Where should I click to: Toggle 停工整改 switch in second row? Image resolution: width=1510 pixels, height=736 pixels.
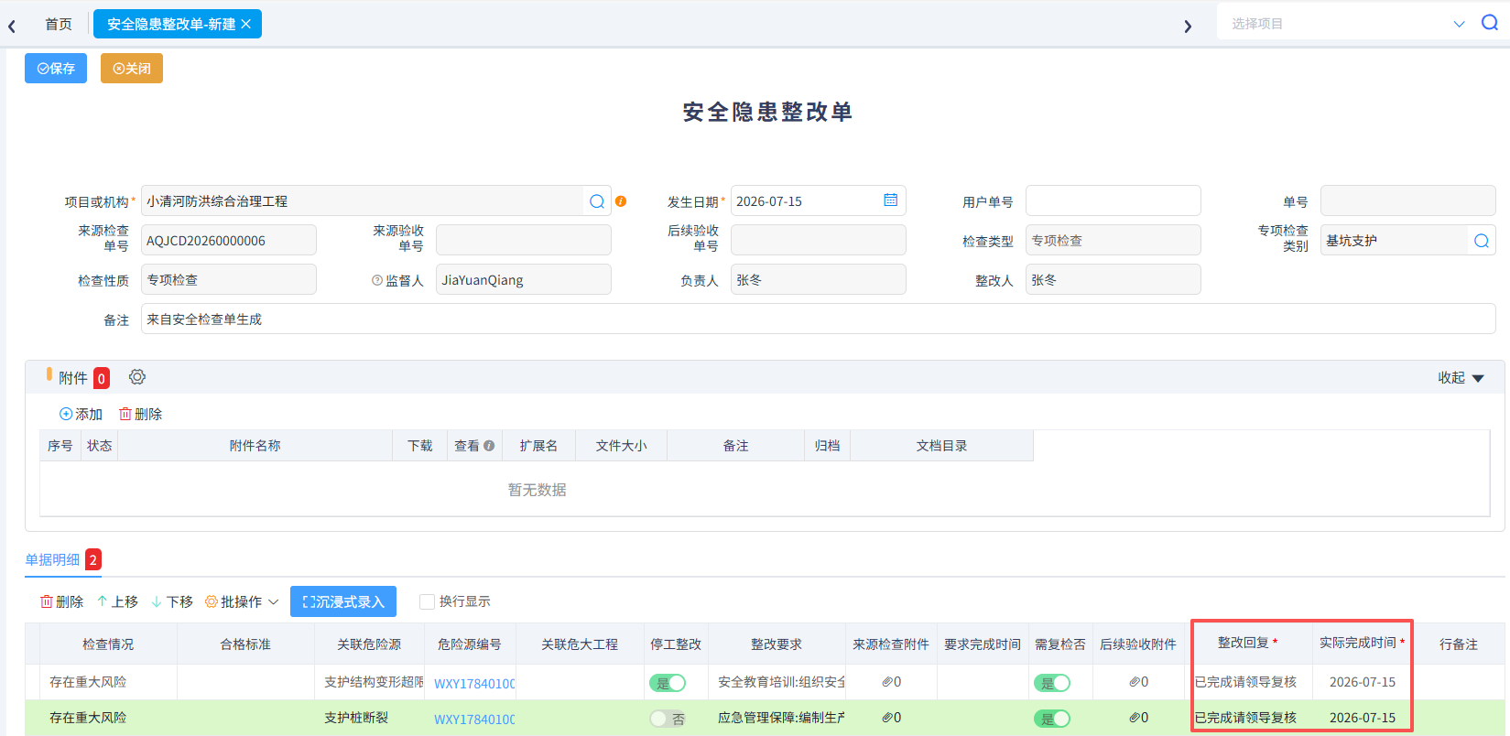[x=668, y=719]
